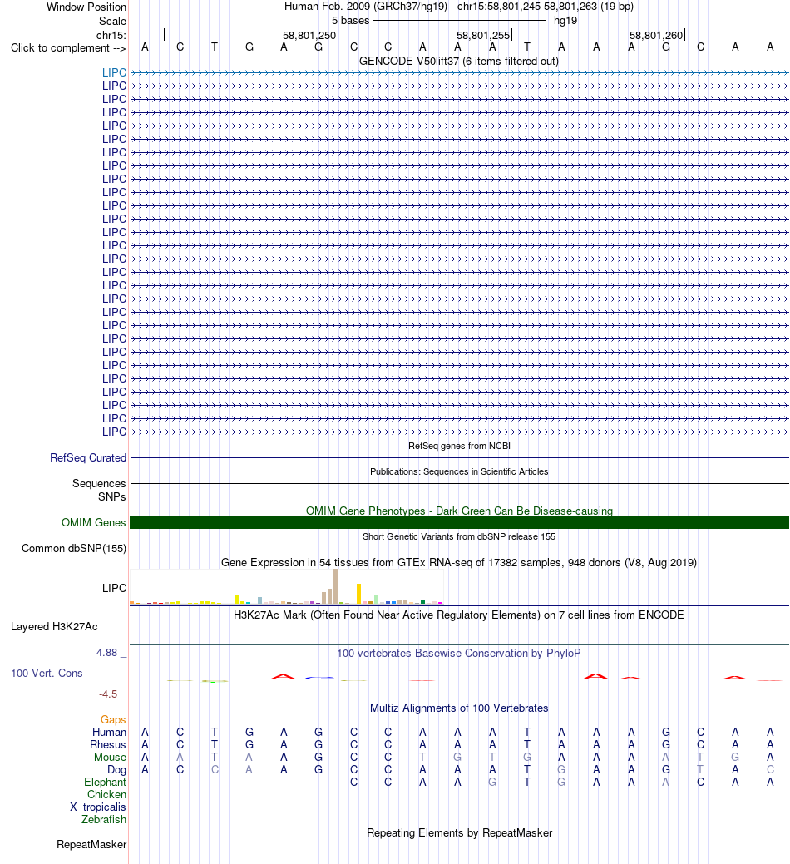Screen dimensions: 790x864
Task: Click the 'H3K27Ac Mark' ENCODE track title
Action: (x=459, y=615)
